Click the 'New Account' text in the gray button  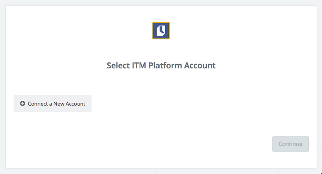tap(69, 104)
